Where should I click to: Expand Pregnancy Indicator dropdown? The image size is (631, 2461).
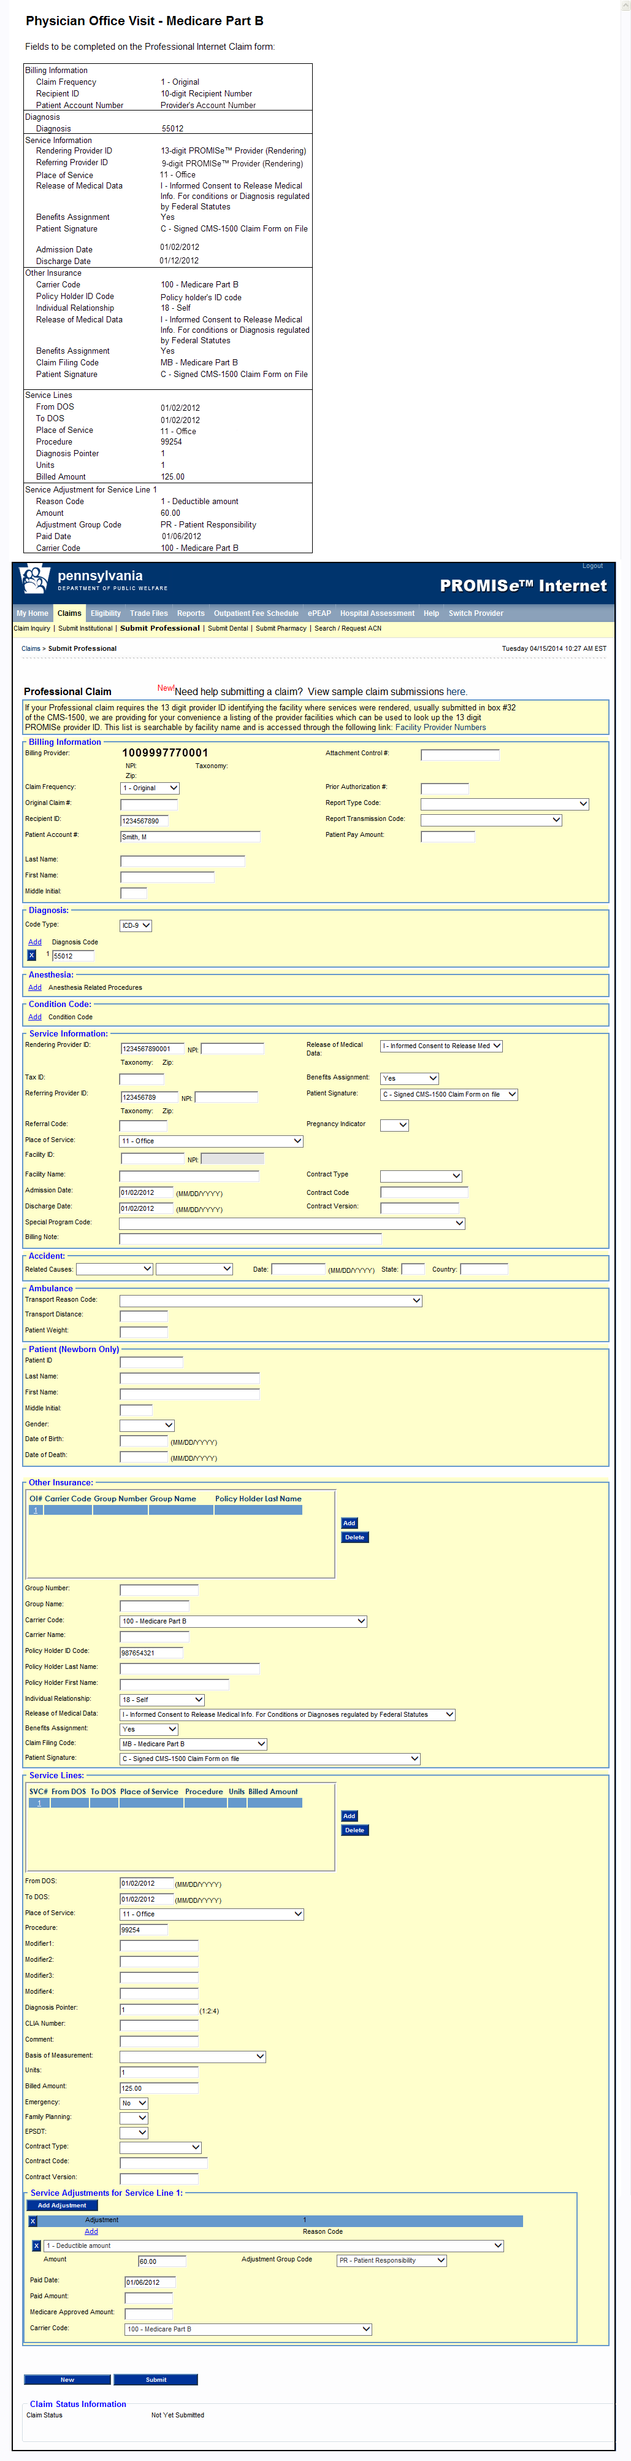(x=394, y=1126)
